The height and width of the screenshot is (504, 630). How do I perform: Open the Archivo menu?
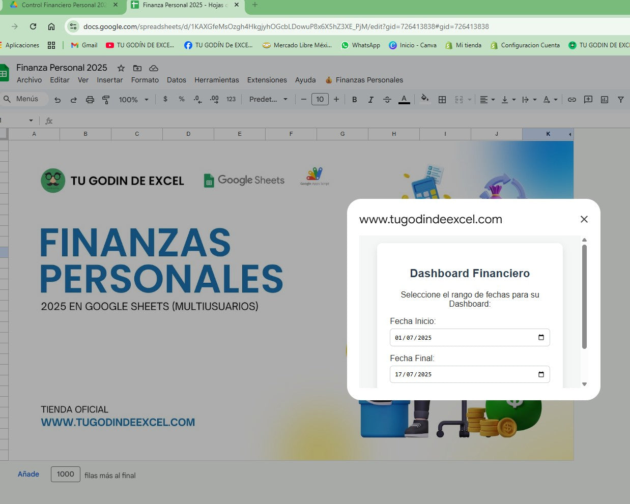click(29, 80)
